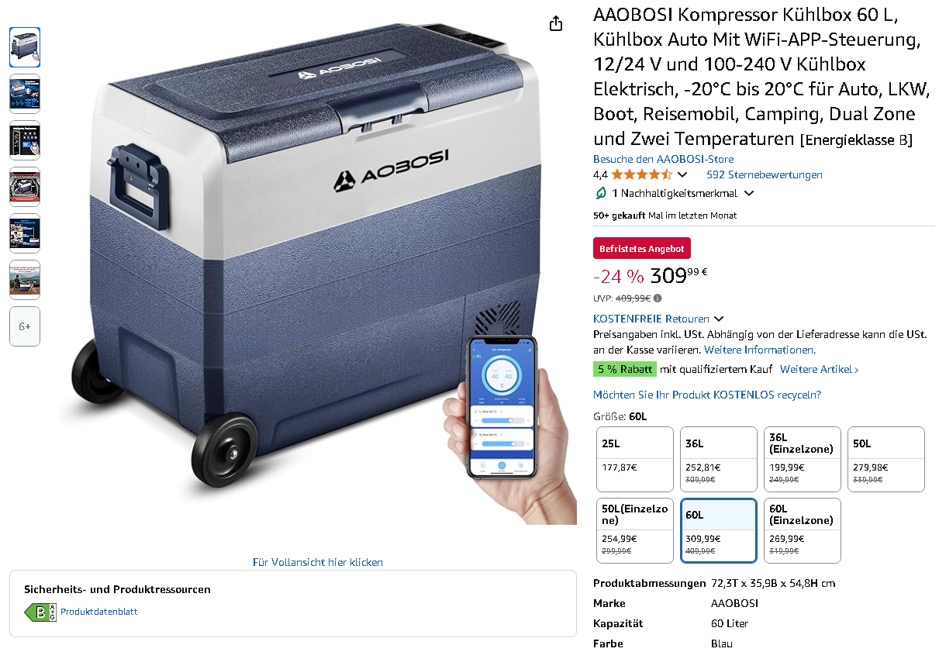The width and height of the screenshot is (939, 652).
Task: Click Für Vollansicht hier klicken
Action: [x=318, y=562]
